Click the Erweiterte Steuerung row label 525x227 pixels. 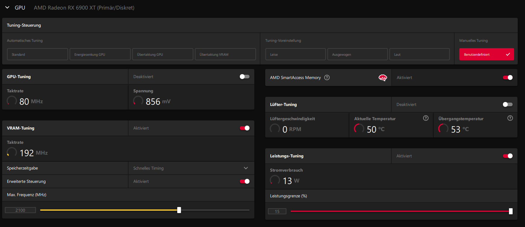click(26, 181)
